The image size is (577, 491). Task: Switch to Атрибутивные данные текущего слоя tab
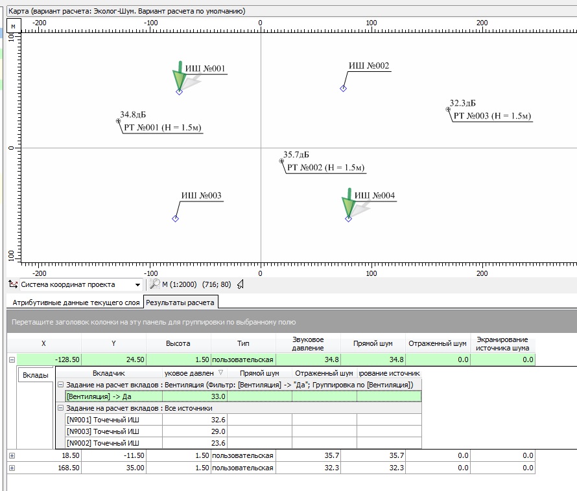pyautogui.click(x=74, y=302)
